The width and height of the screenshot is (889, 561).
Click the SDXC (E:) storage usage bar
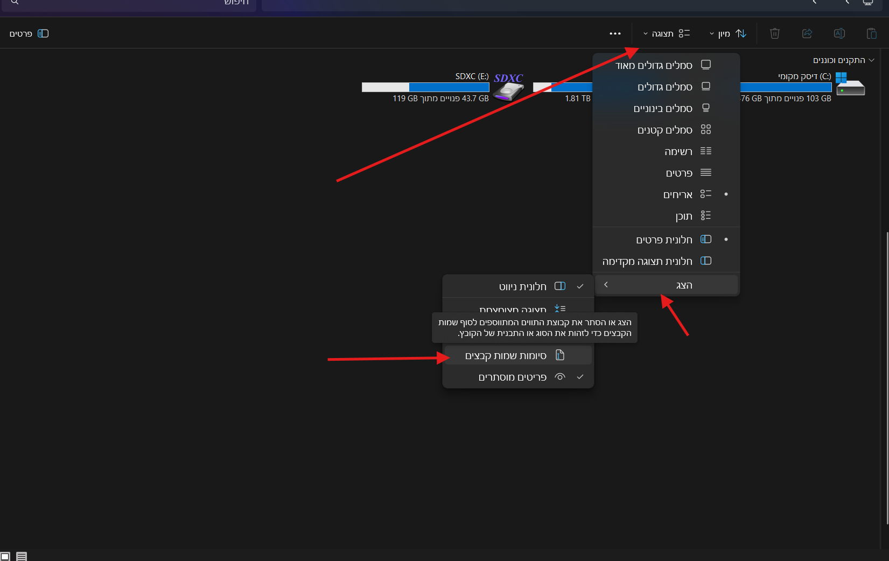(x=425, y=87)
